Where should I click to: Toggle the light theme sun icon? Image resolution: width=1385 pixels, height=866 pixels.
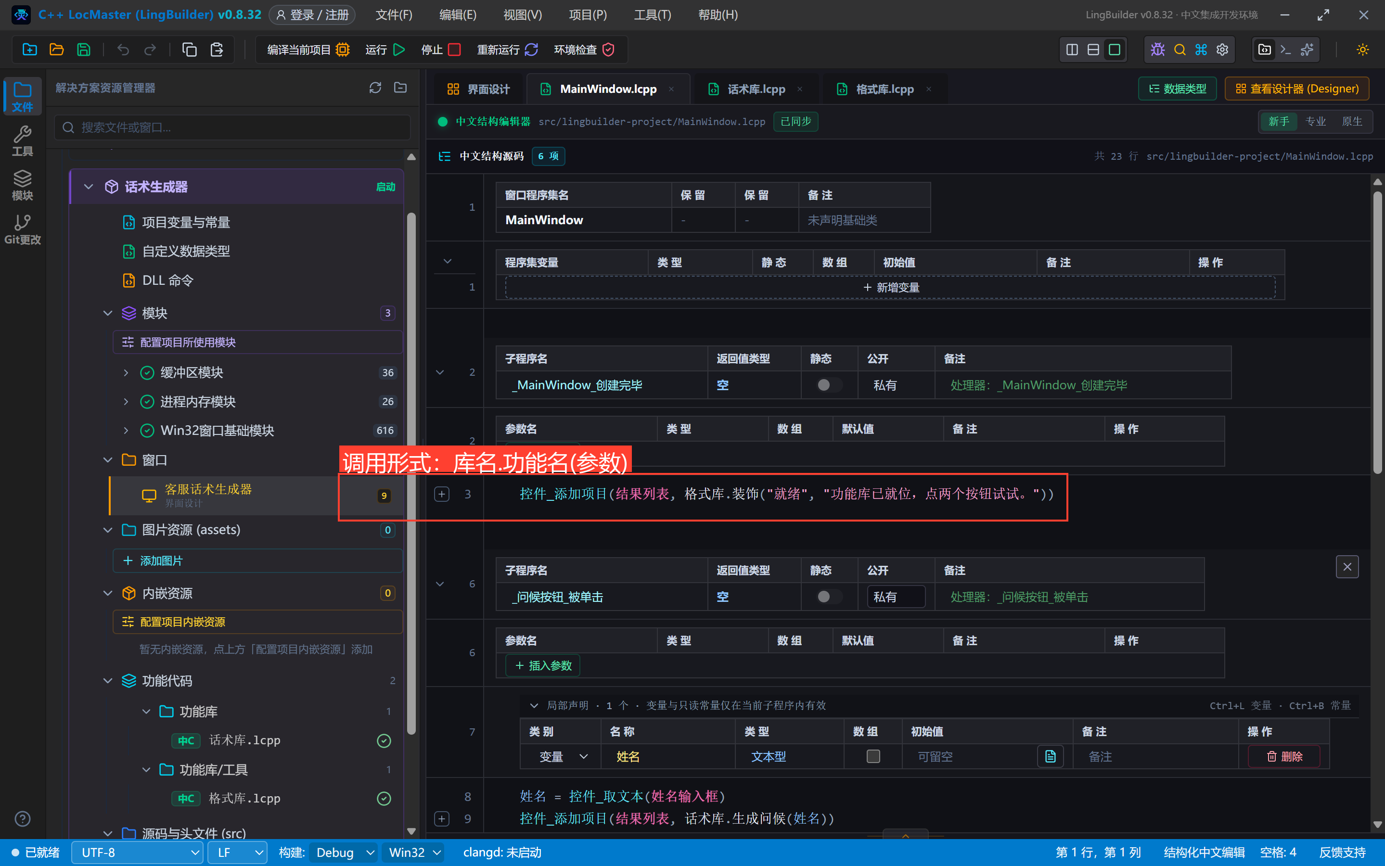[1363, 50]
